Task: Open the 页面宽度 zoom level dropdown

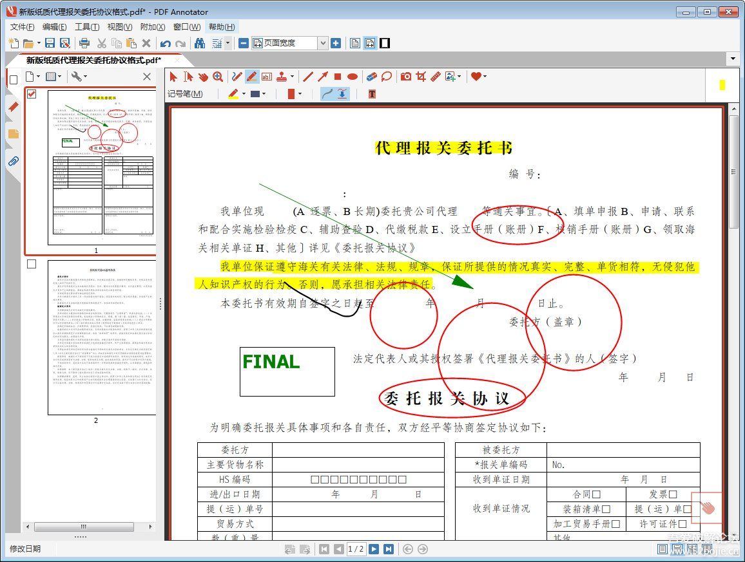Action: point(324,42)
